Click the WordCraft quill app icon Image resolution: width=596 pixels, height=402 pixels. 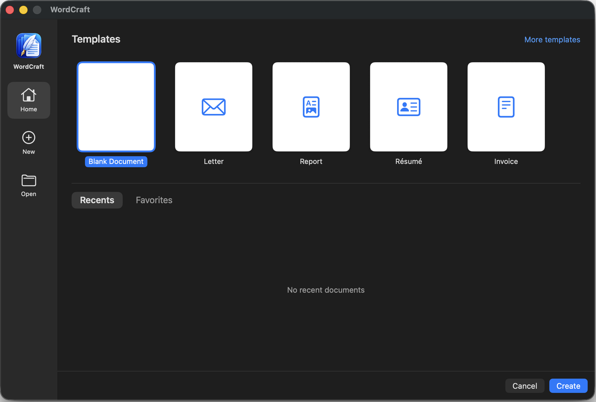coord(29,45)
